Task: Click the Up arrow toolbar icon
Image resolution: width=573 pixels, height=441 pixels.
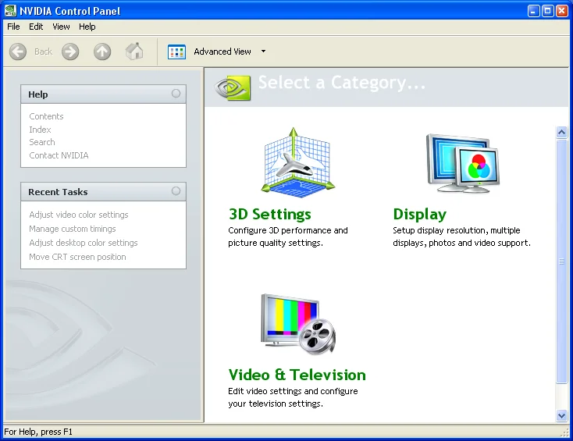Action: 102,52
